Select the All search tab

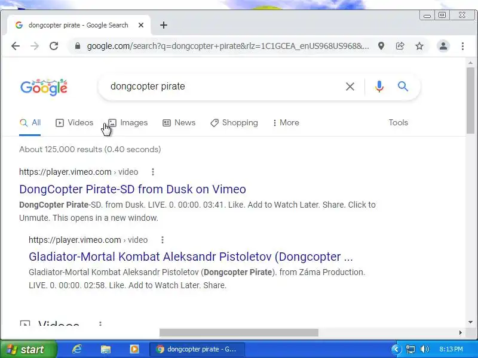click(30, 123)
